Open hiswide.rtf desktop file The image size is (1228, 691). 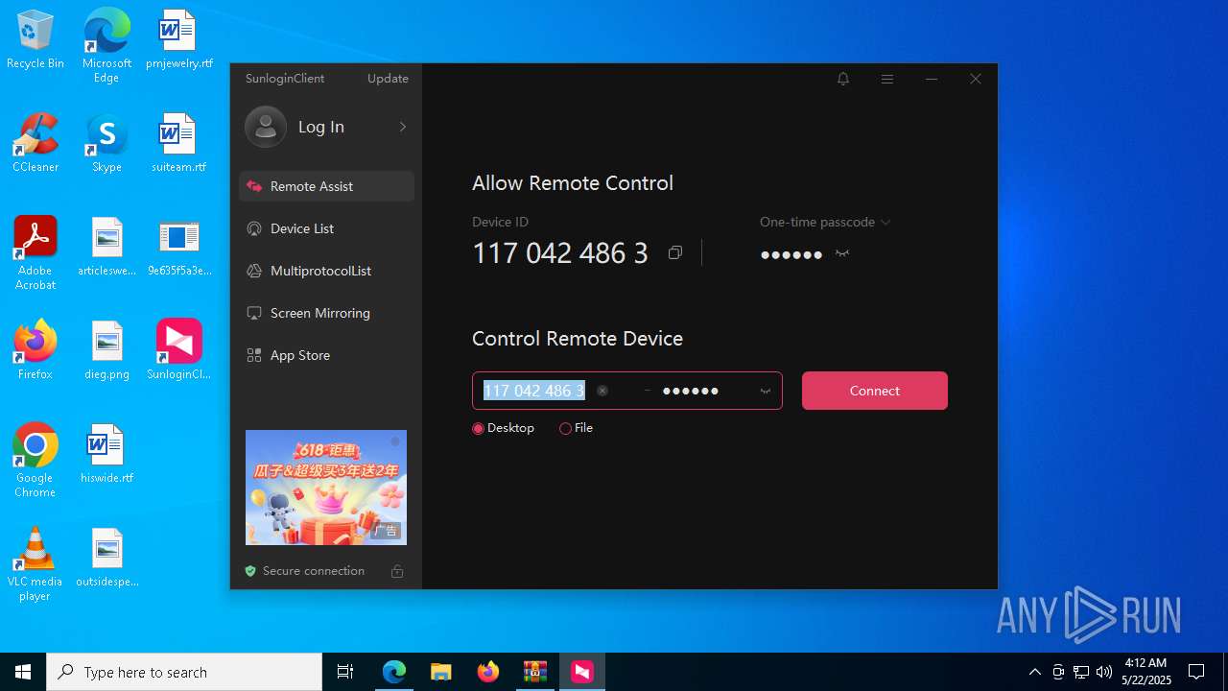pyautogui.click(x=106, y=454)
